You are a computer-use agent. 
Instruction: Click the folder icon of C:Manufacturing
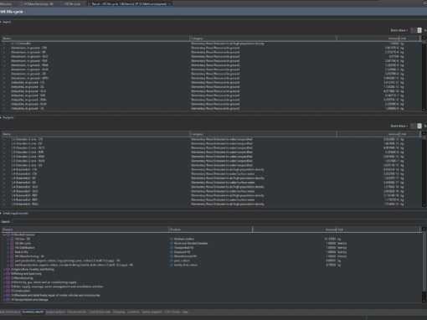pos(8,278)
